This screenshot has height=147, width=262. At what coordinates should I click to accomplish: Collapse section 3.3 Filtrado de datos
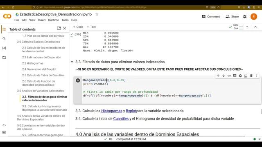pos(72,62)
